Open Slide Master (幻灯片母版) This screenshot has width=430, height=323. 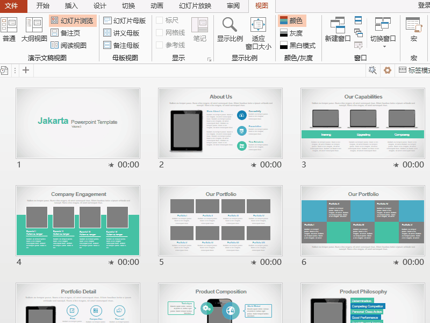click(125, 20)
